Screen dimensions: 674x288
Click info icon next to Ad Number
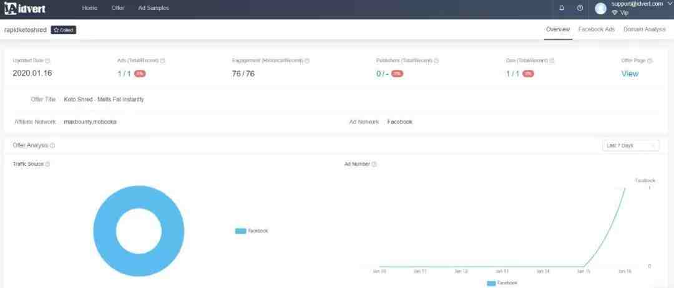(x=374, y=164)
